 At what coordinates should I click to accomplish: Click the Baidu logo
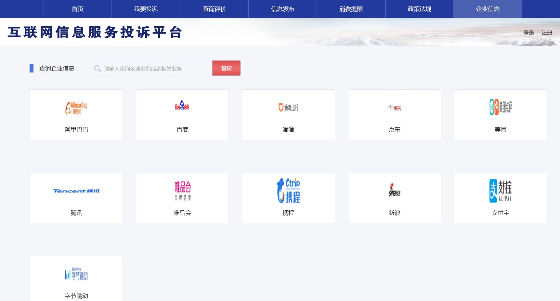(182, 105)
